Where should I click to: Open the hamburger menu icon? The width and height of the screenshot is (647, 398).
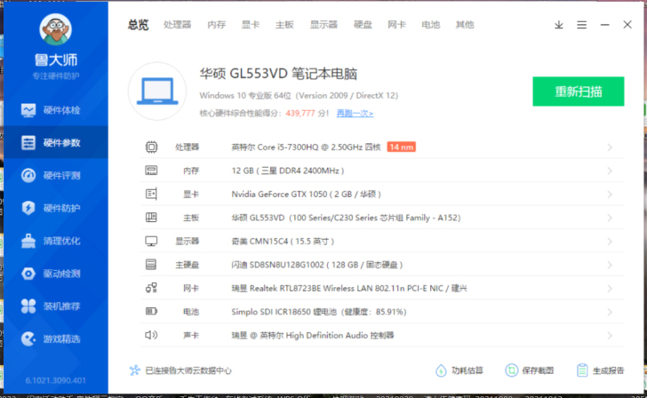point(582,25)
